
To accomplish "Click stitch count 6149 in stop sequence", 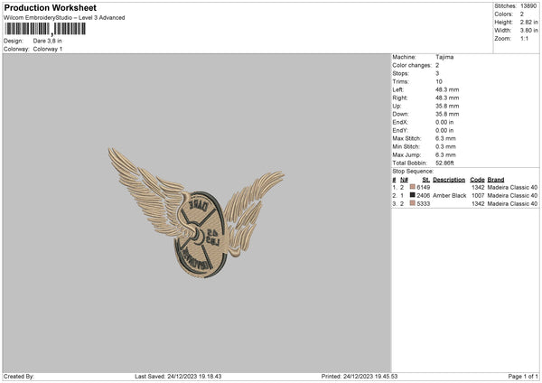I will (x=424, y=187).
